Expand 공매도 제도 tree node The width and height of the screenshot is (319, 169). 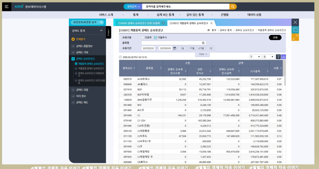click(x=73, y=102)
